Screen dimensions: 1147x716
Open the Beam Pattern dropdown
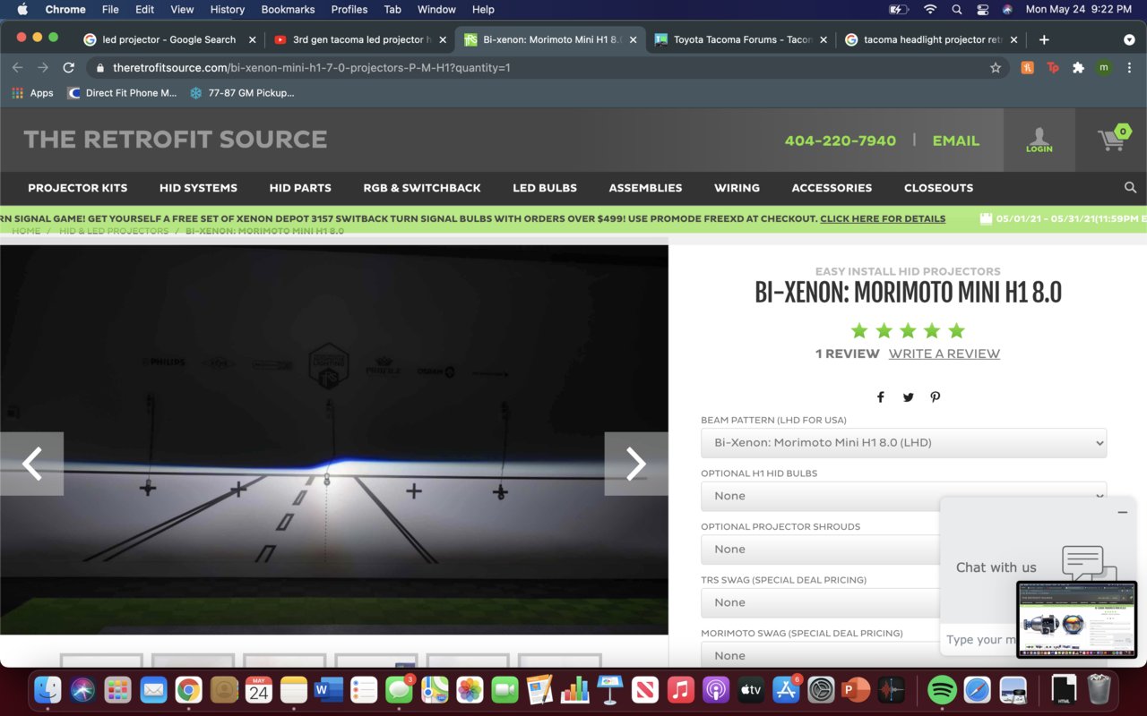point(903,443)
